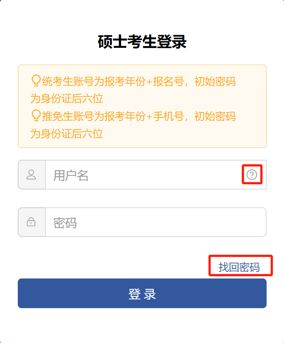Click the 硕士考生登录 heading
The height and width of the screenshot is (343, 284).
tap(142, 42)
